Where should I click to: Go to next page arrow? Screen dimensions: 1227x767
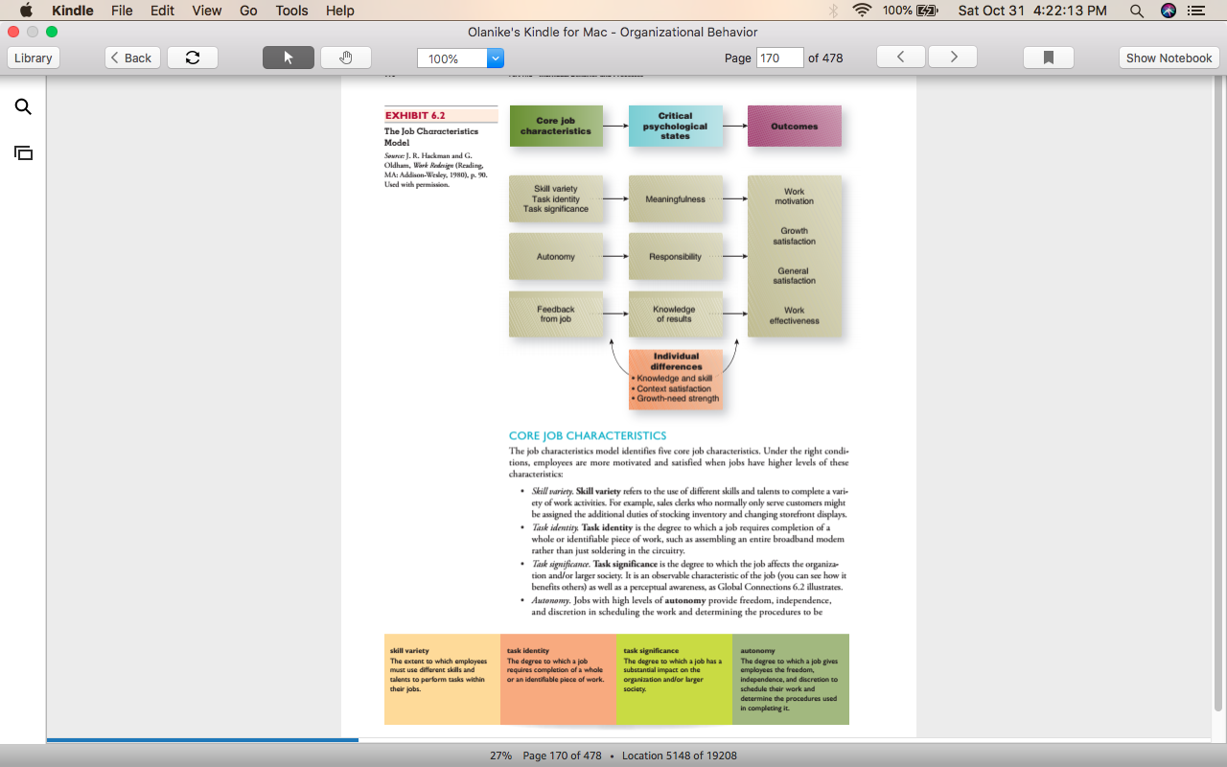tap(953, 58)
